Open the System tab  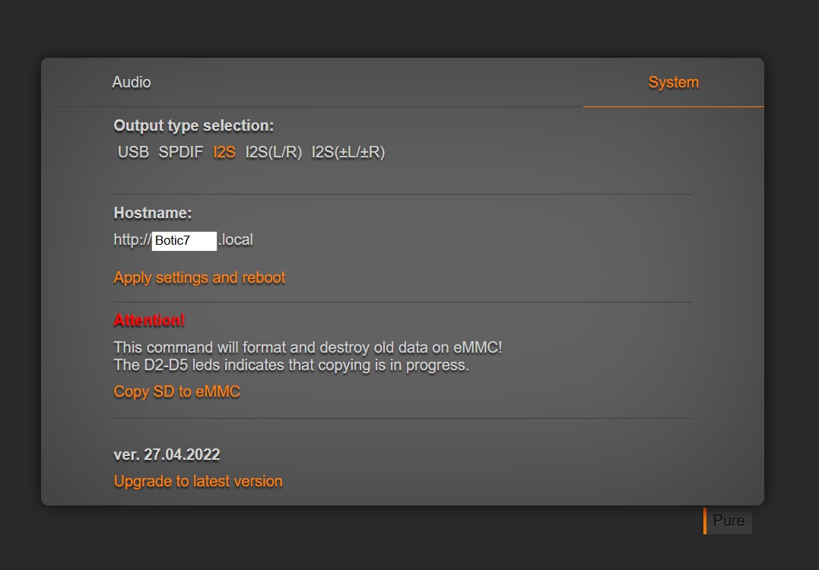673,82
